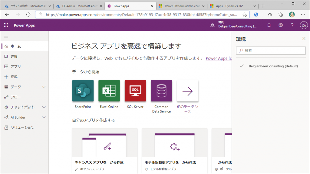The width and height of the screenshot is (310, 174).
Task: Open the browser favorites list icon
Action: click(270, 14)
